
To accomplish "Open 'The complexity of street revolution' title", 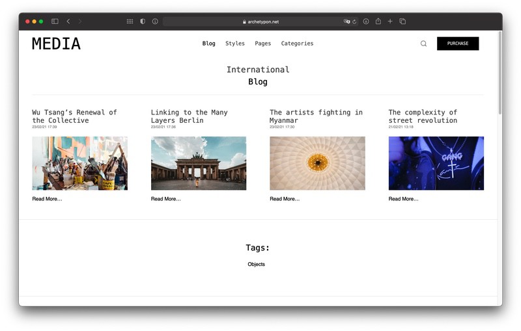I will click(423, 116).
